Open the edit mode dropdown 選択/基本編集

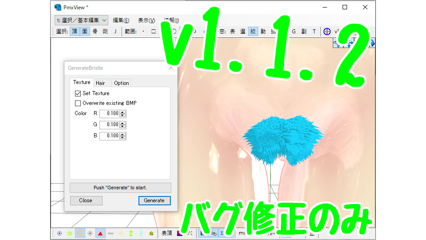pyautogui.click(x=81, y=20)
